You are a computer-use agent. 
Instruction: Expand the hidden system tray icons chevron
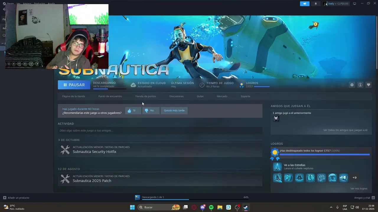pos(331,207)
